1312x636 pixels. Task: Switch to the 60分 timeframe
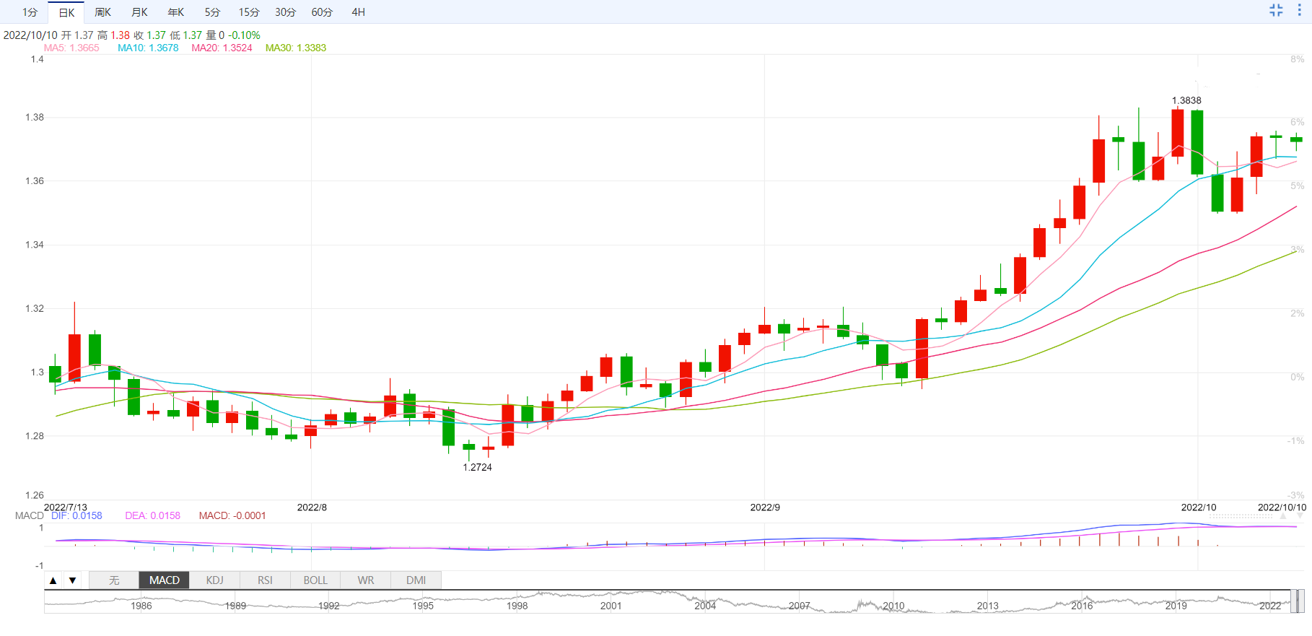(322, 12)
